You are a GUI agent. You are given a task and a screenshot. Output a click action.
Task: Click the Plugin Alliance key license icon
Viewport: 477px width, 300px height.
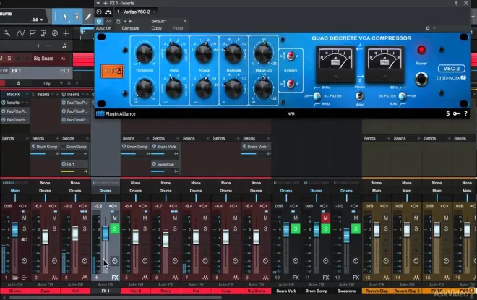point(457,113)
